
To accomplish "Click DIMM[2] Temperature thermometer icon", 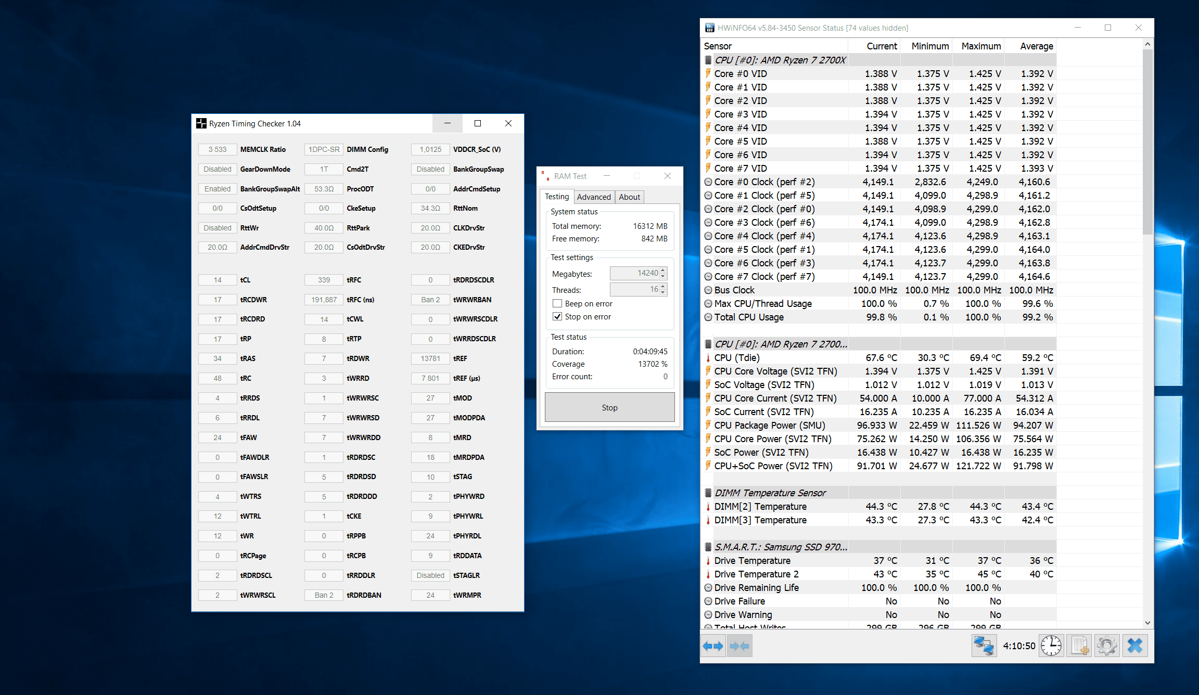I will (708, 507).
